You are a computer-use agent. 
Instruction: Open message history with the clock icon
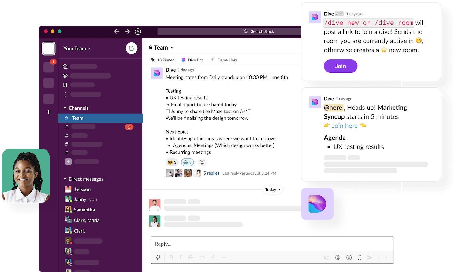138,31
